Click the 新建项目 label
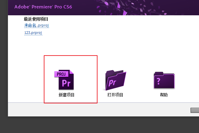Screen dimensions: 199x133 tap(66, 95)
